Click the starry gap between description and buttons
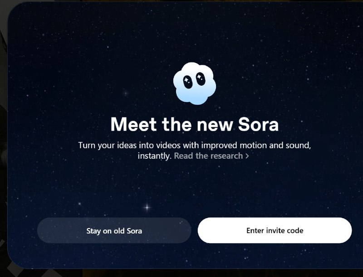 [195, 185]
